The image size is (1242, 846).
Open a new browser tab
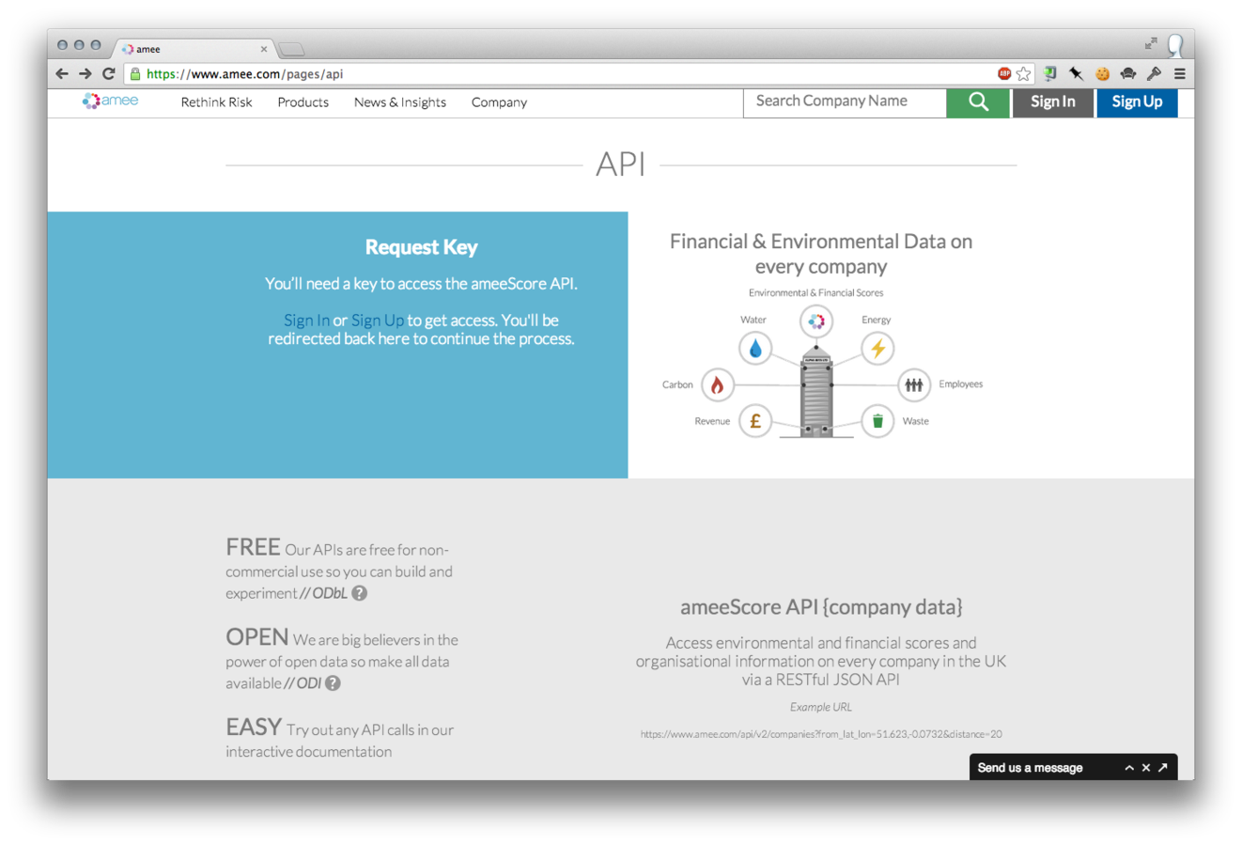coord(292,49)
